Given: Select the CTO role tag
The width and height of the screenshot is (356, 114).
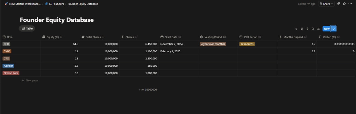Looking at the screenshot, I should click(6, 58).
